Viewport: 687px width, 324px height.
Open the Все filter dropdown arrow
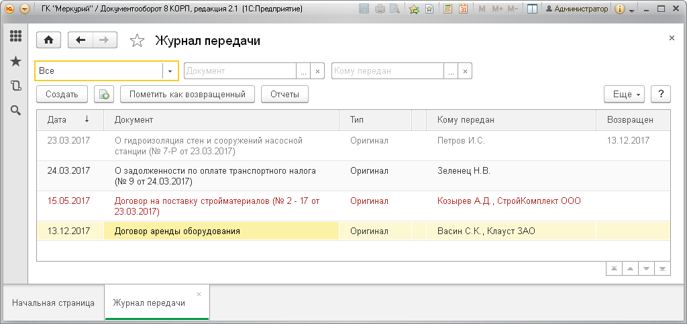(x=170, y=71)
